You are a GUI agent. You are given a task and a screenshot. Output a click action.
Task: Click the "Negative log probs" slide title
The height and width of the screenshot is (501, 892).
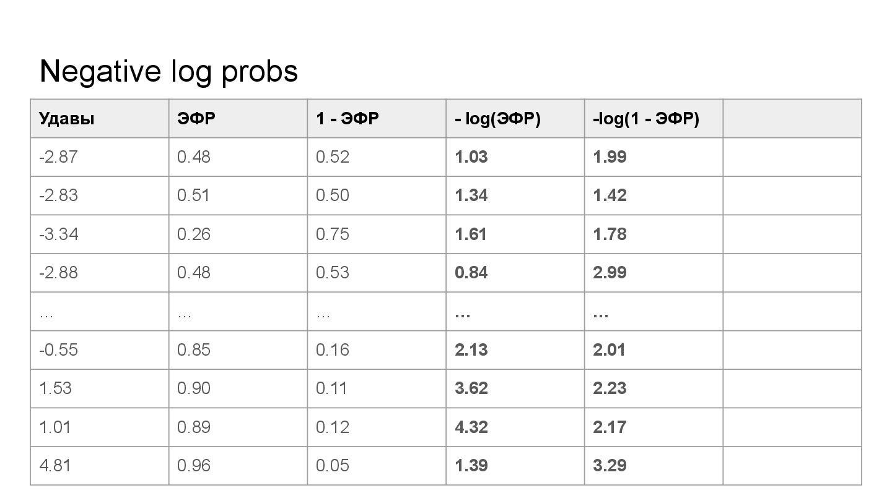click(168, 72)
